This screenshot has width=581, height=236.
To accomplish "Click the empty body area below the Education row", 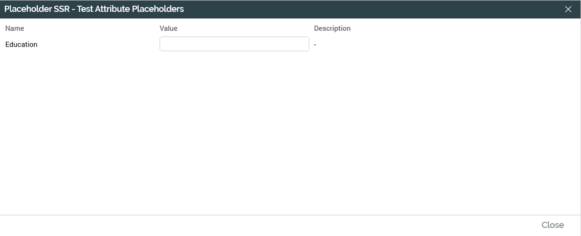I will (x=285, y=133).
